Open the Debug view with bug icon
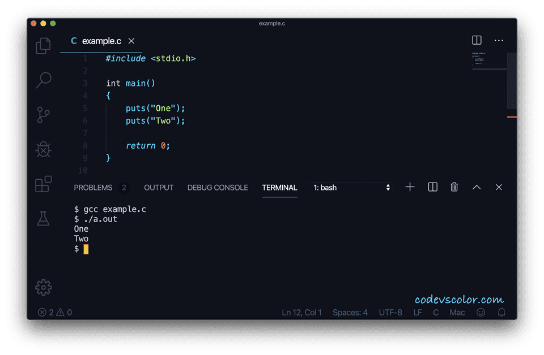 point(44,149)
